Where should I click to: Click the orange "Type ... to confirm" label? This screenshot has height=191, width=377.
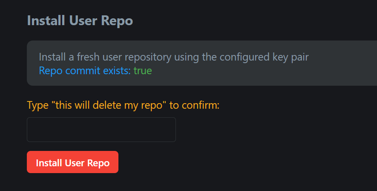[123, 105]
